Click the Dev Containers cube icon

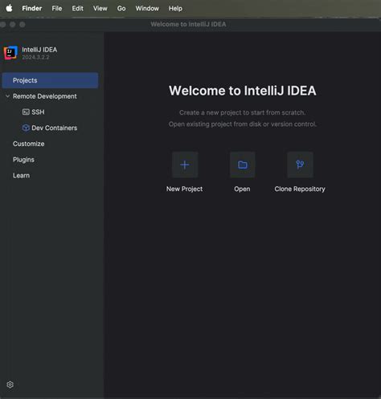coord(26,128)
